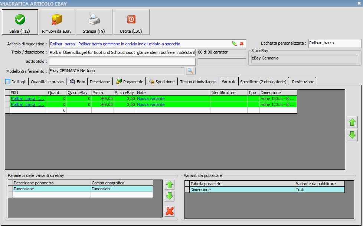Click the Q. su eBay column header

pos(79,93)
